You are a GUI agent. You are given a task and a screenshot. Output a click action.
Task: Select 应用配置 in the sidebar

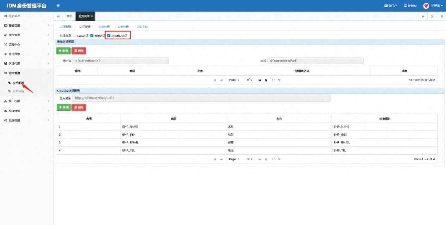coord(18,83)
